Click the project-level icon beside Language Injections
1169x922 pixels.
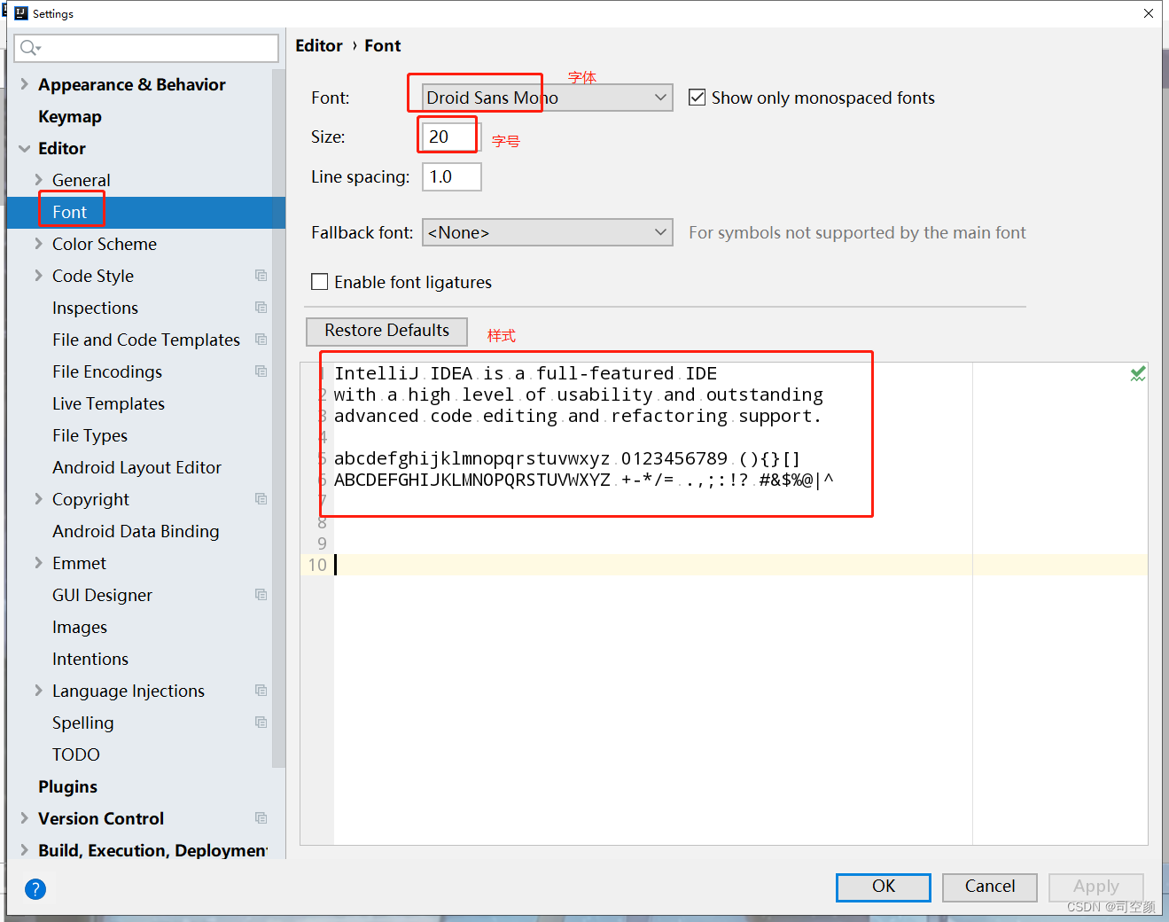click(x=261, y=691)
